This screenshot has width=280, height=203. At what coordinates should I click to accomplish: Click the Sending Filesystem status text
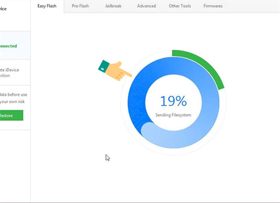coord(173,115)
